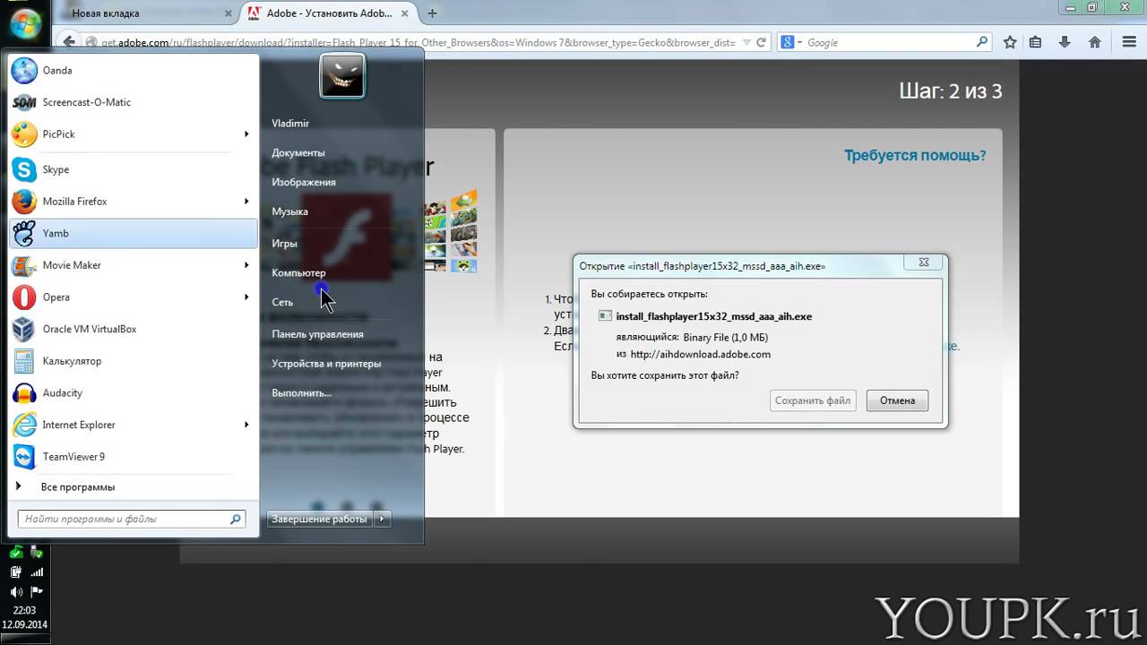Show the Firefox bookmarks list

pos(1036,42)
